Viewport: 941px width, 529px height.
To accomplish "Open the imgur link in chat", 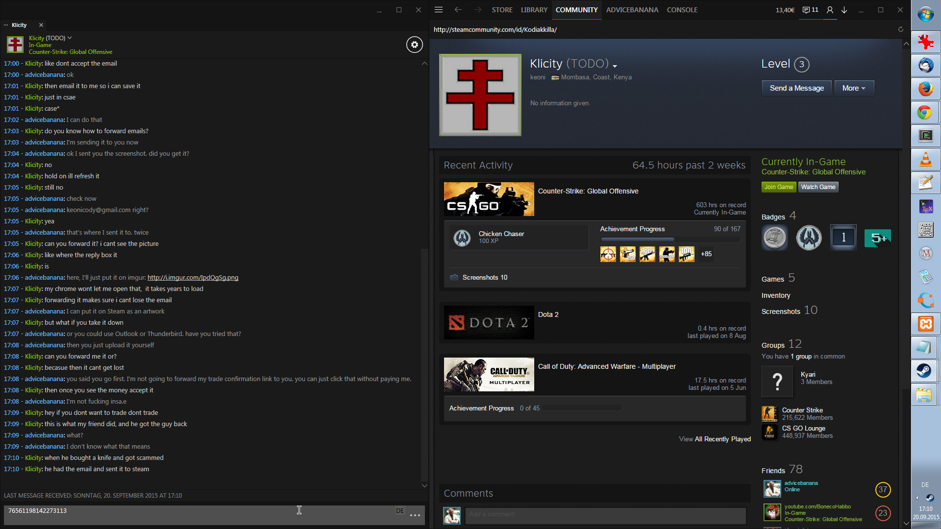I will (193, 278).
